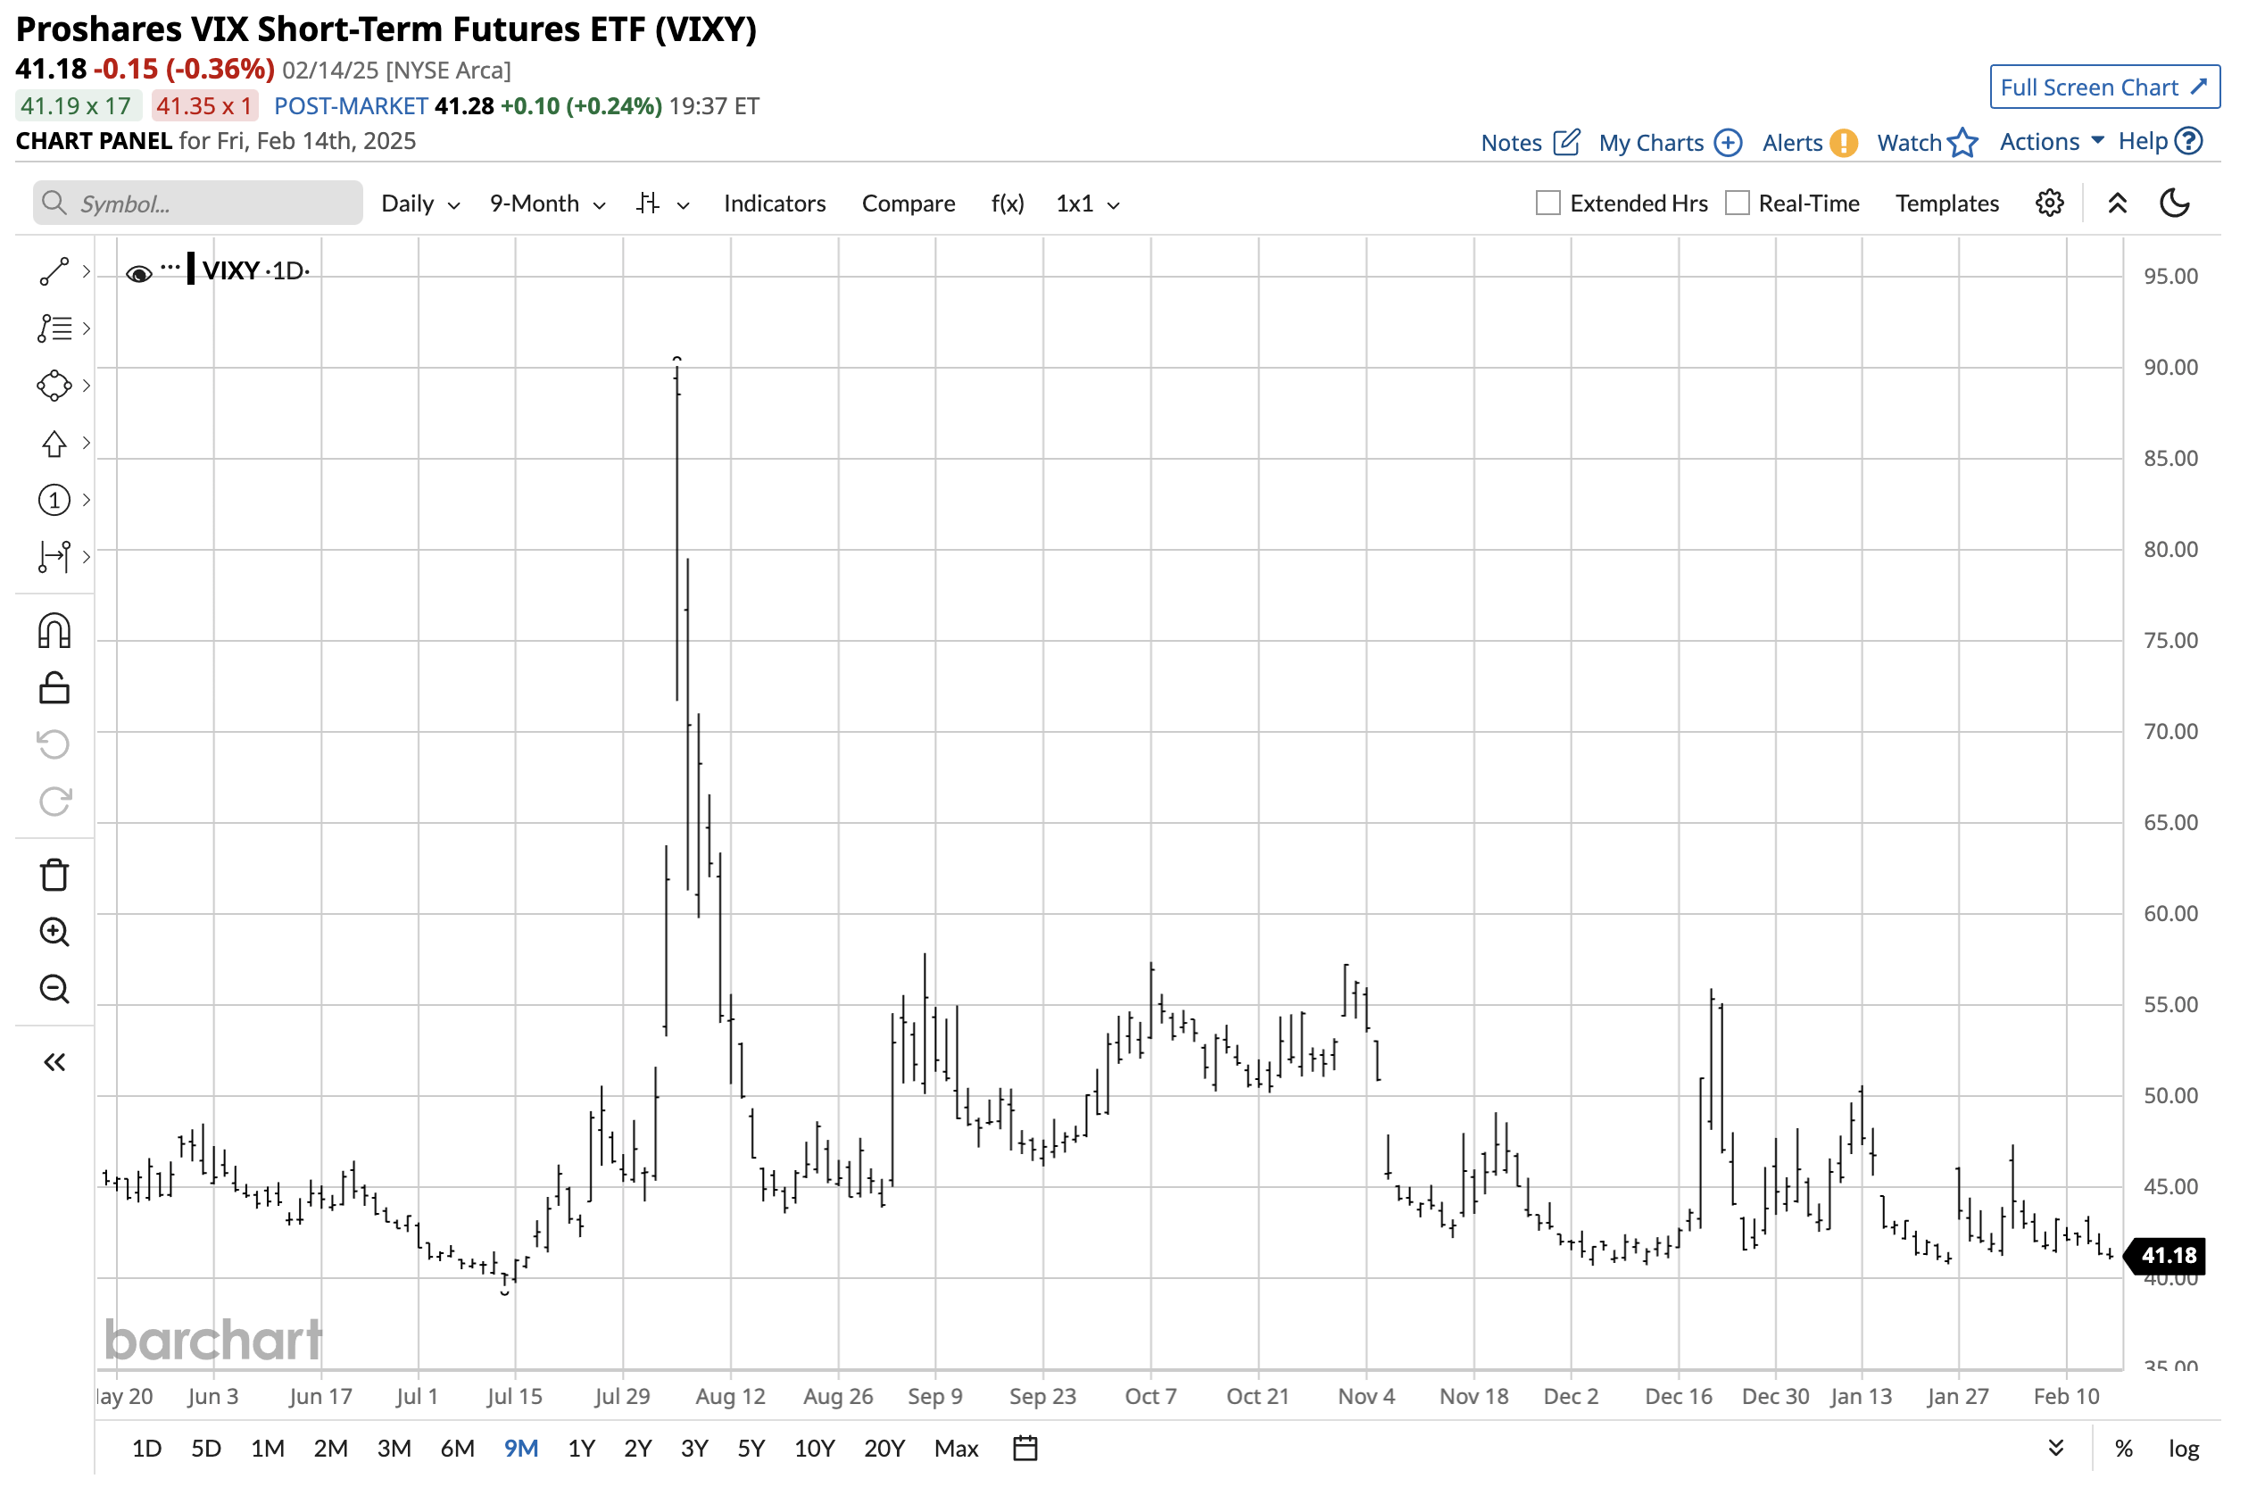The image size is (2265, 1512).
Task: Open the chart settings gear
Action: pos(2050,203)
